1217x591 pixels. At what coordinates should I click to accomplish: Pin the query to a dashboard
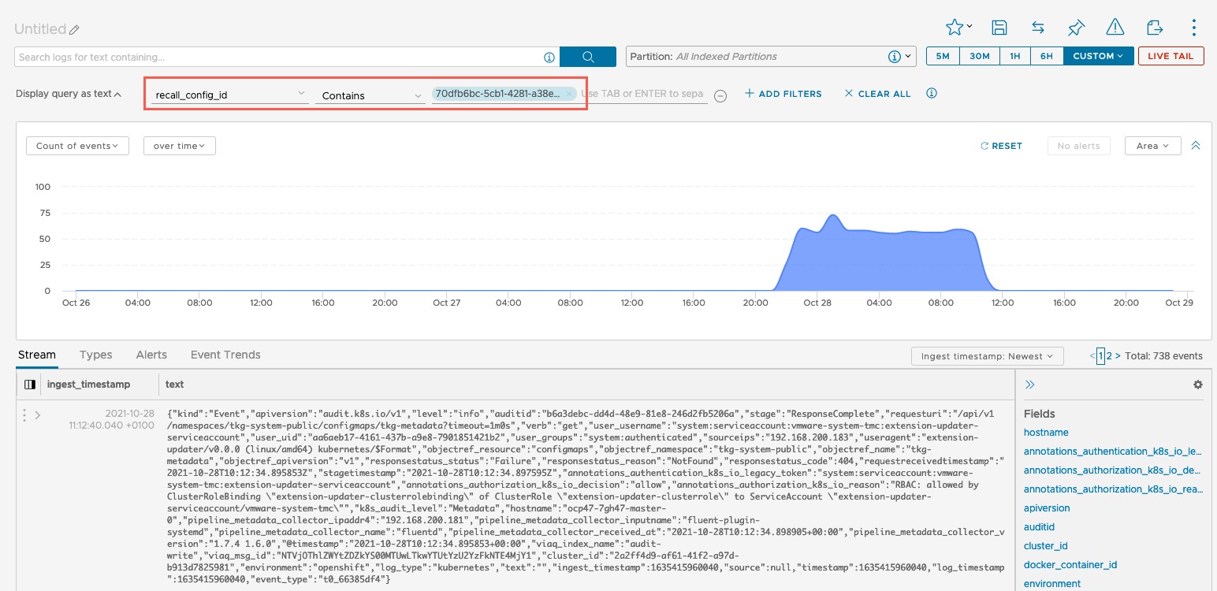pos(1076,28)
